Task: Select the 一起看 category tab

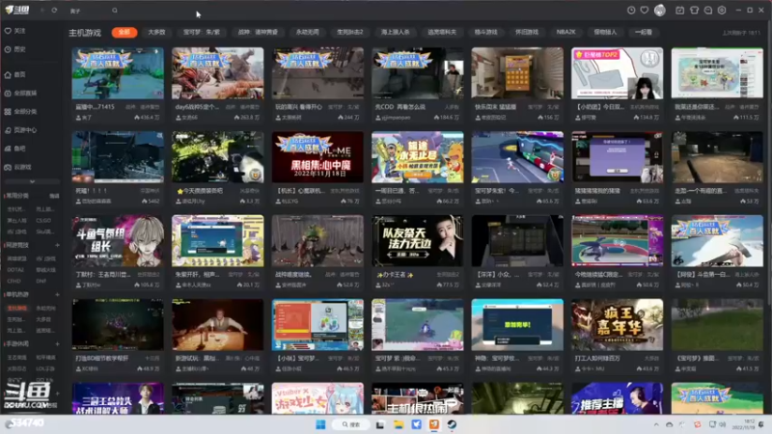Action: coord(644,32)
